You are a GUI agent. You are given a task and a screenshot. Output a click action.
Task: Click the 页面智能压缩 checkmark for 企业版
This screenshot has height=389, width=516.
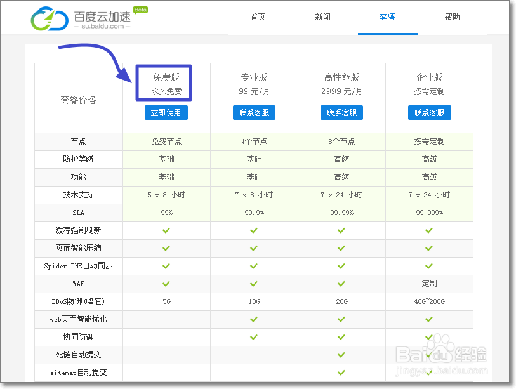(429, 248)
